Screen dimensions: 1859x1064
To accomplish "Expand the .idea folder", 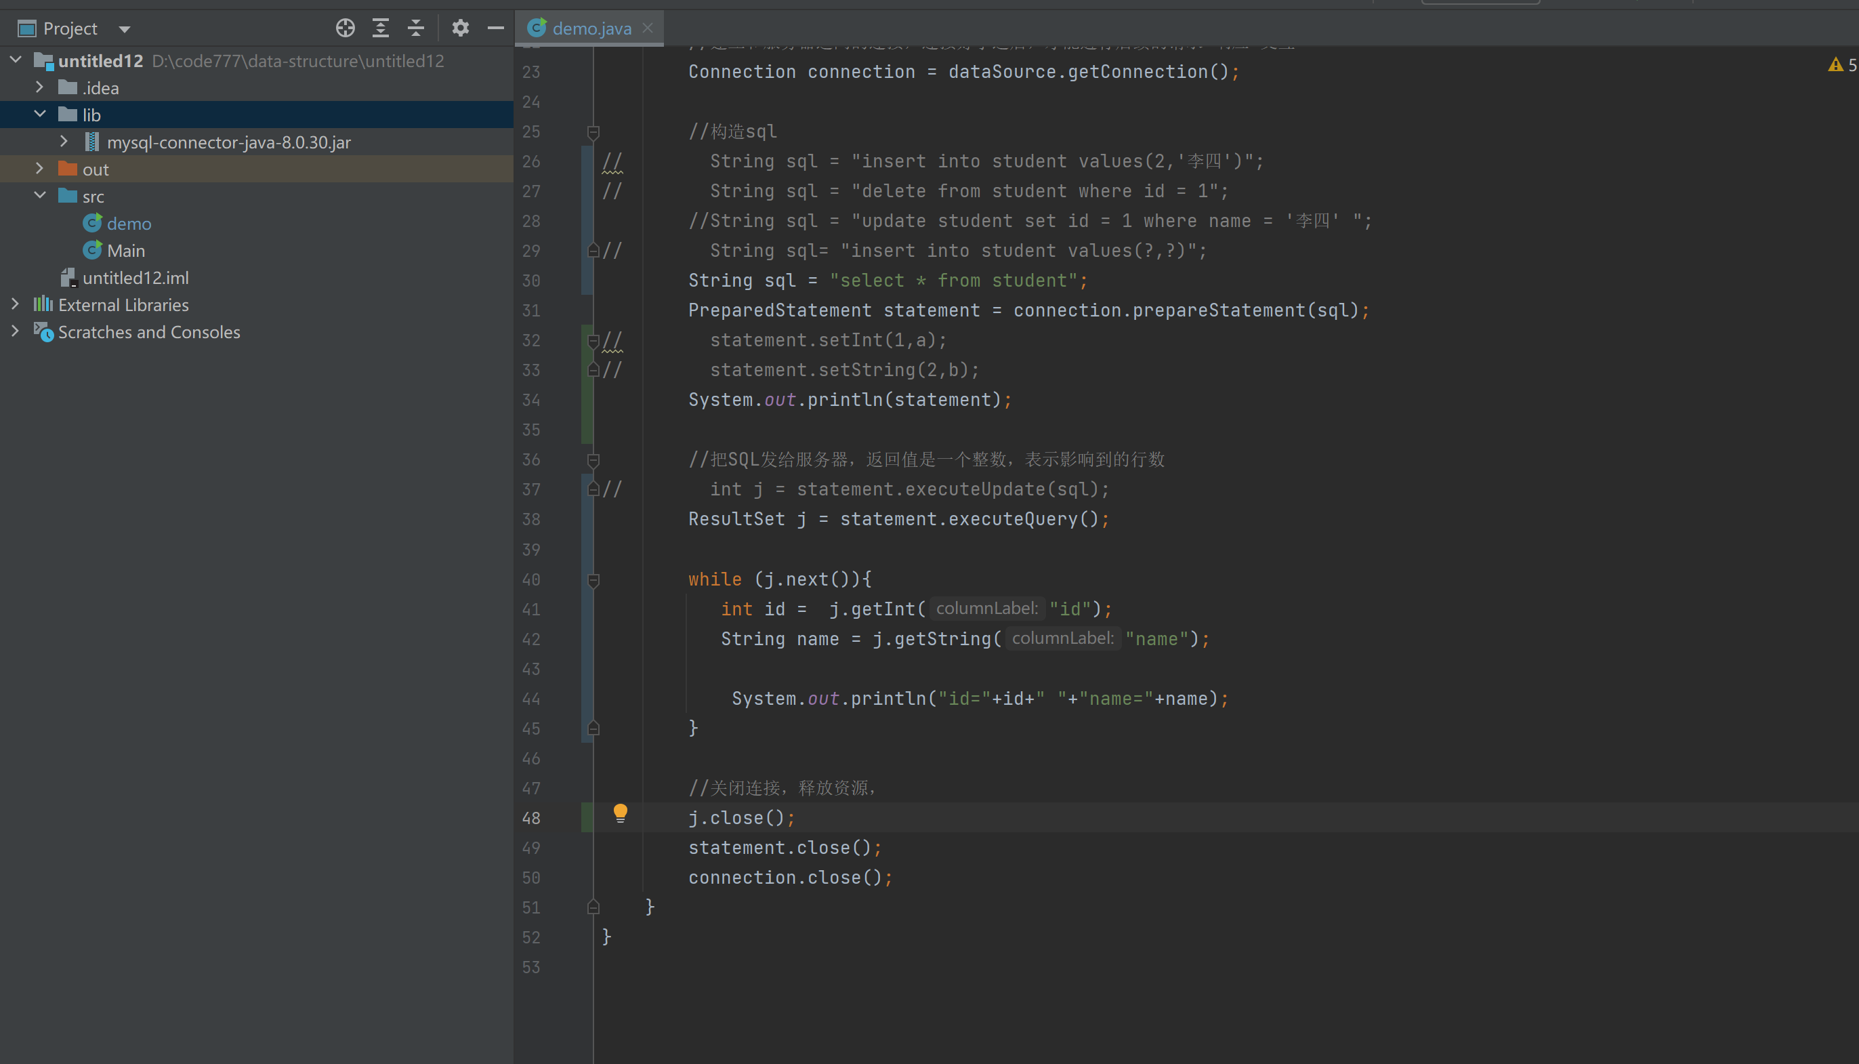I will click(x=40, y=87).
